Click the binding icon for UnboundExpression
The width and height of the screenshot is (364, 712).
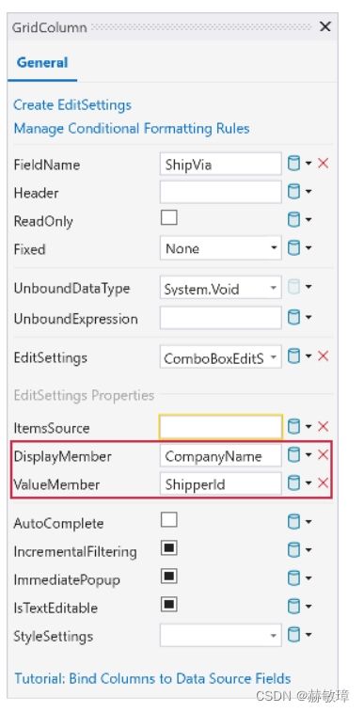(294, 317)
